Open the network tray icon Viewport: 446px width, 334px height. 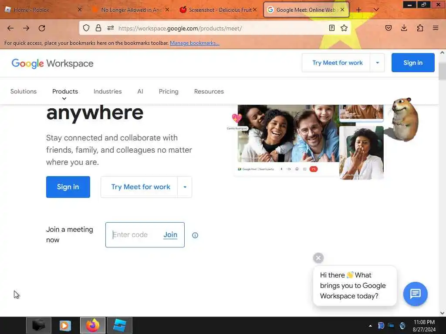tap(392, 326)
